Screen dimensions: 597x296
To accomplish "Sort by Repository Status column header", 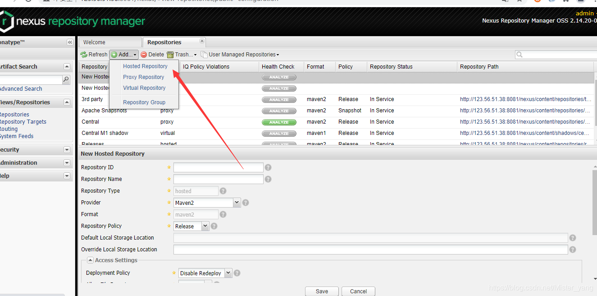I will click(412, 67).
